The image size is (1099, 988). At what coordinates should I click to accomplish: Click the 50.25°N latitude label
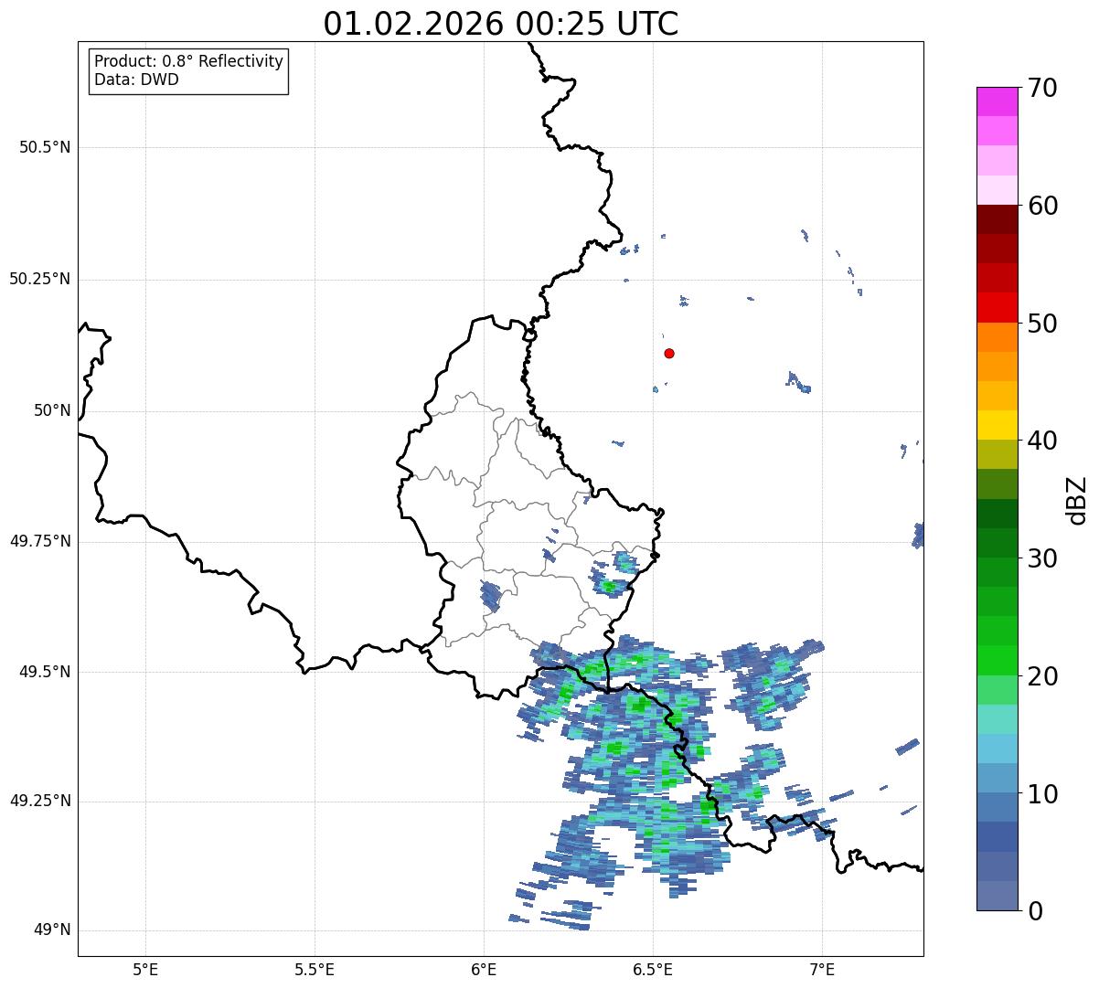pos(40,279)
